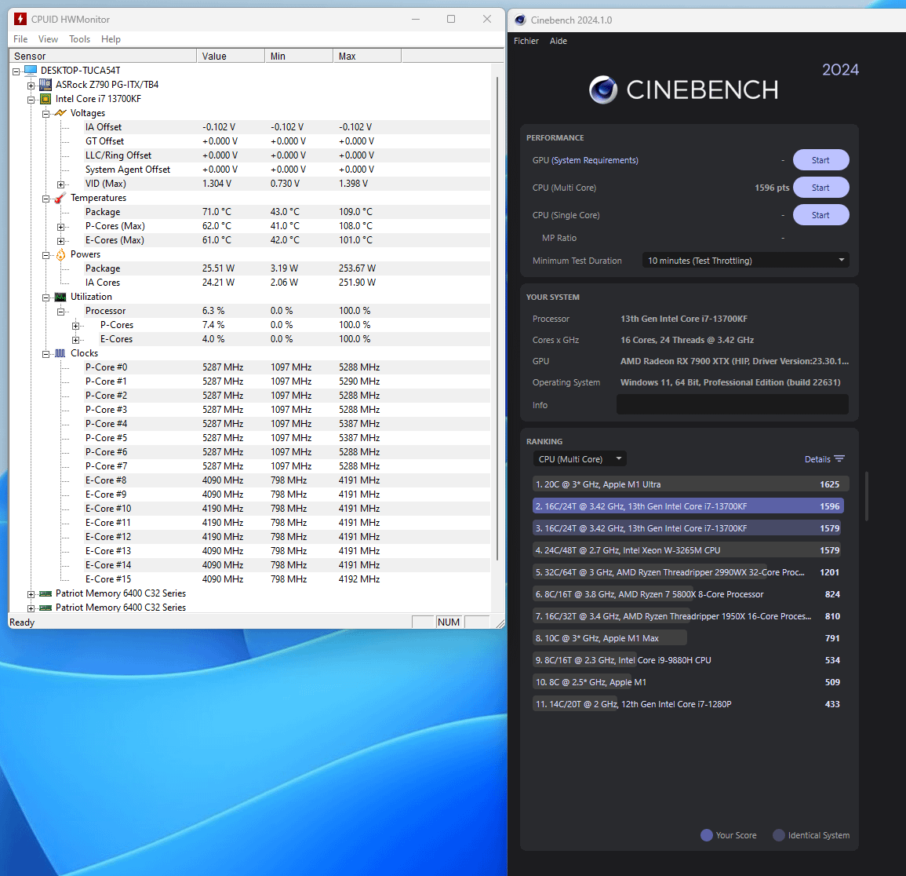Click the Min column header
This screenshot has width=906, height=876.
pyautogui.click(x=299, y=56)
